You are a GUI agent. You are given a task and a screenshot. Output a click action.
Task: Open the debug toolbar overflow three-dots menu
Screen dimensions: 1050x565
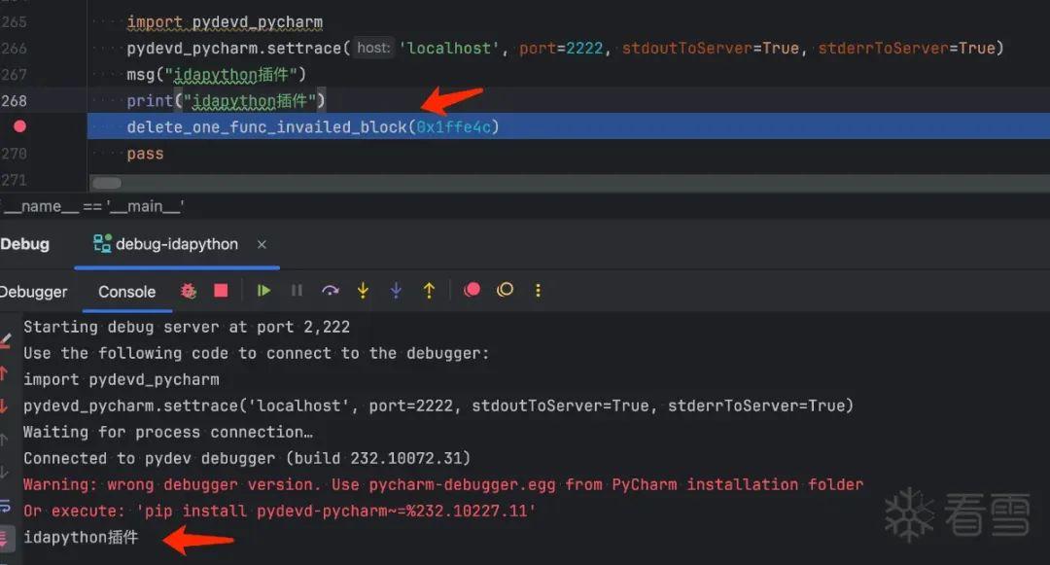tap(538, 290)
